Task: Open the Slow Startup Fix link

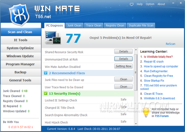Action: coord(154,81)
